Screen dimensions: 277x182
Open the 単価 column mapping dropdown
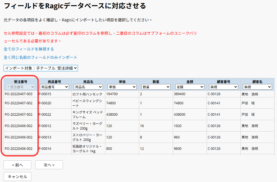tap(122, 87)
